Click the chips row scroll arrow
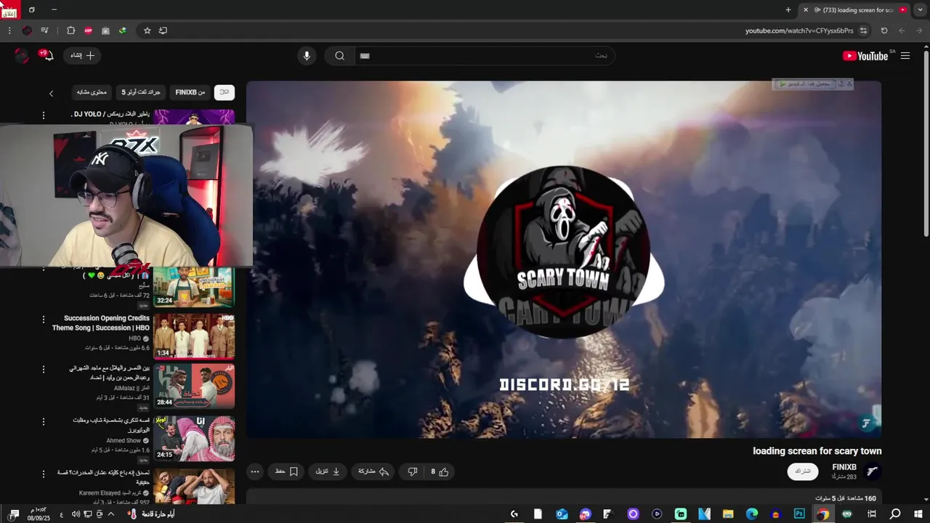930x523 pixels. [x=51, y=93]
